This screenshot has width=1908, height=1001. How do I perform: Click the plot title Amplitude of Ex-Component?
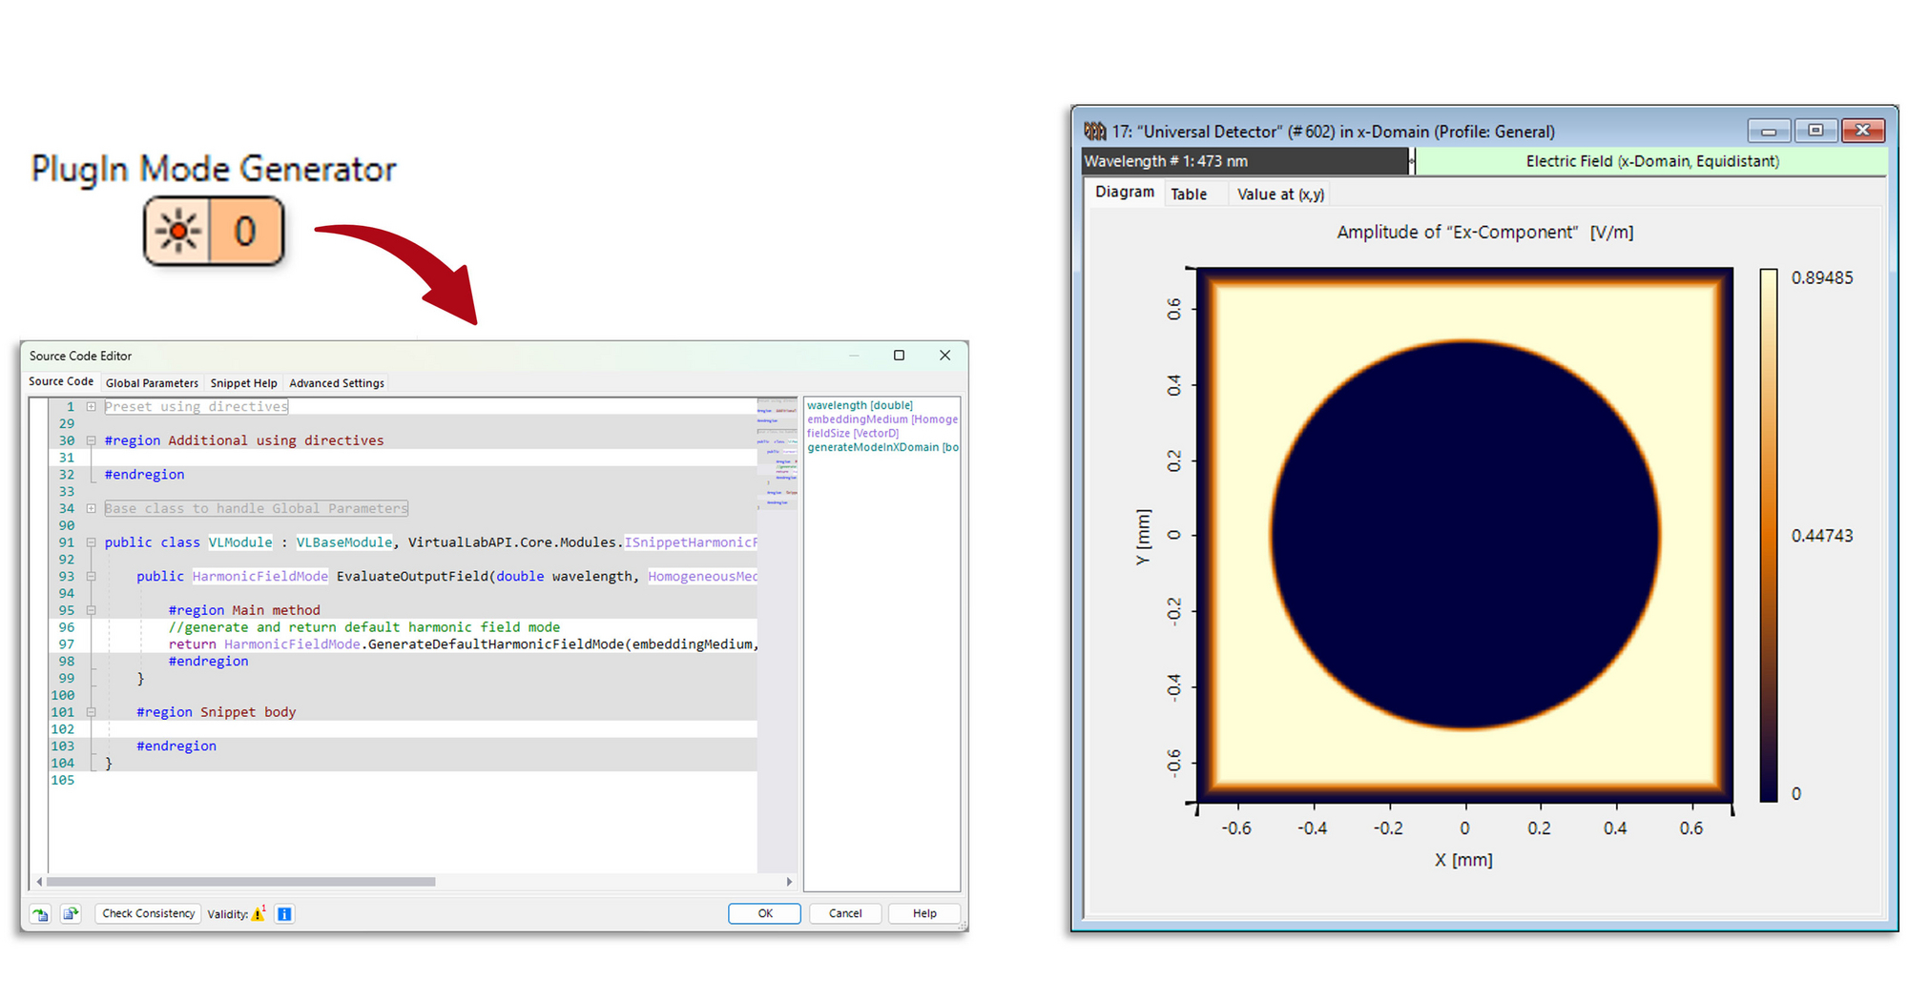(1484, 232)
